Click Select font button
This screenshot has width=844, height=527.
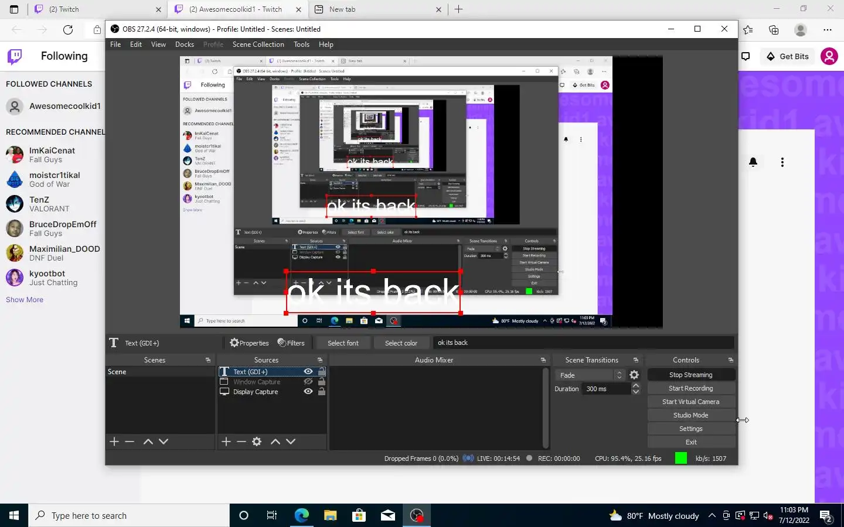pyautogui.click(x=343, y=343)
